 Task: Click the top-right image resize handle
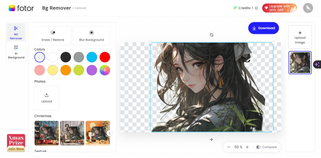pos(273,42)
